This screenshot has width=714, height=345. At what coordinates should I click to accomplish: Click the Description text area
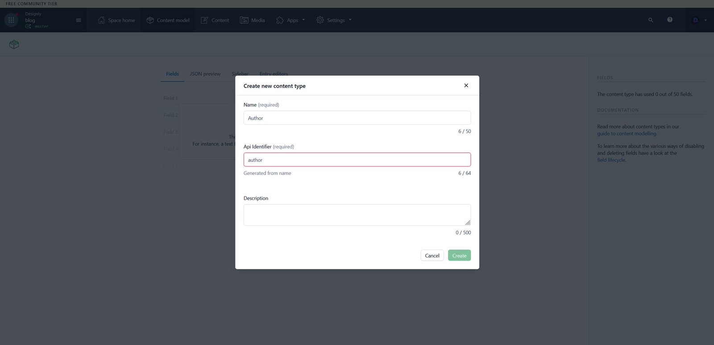[357, 215]
